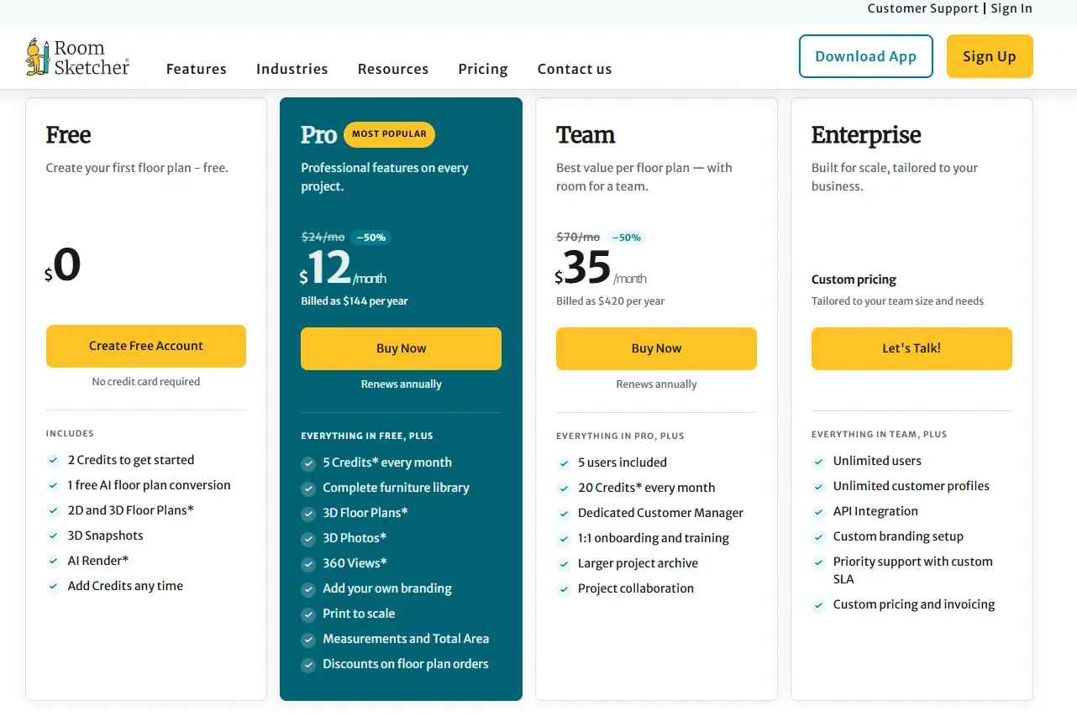Click the crossed-out "$70/mo" price
This screenshot has height=716, width=1077.
coord(578,238)
